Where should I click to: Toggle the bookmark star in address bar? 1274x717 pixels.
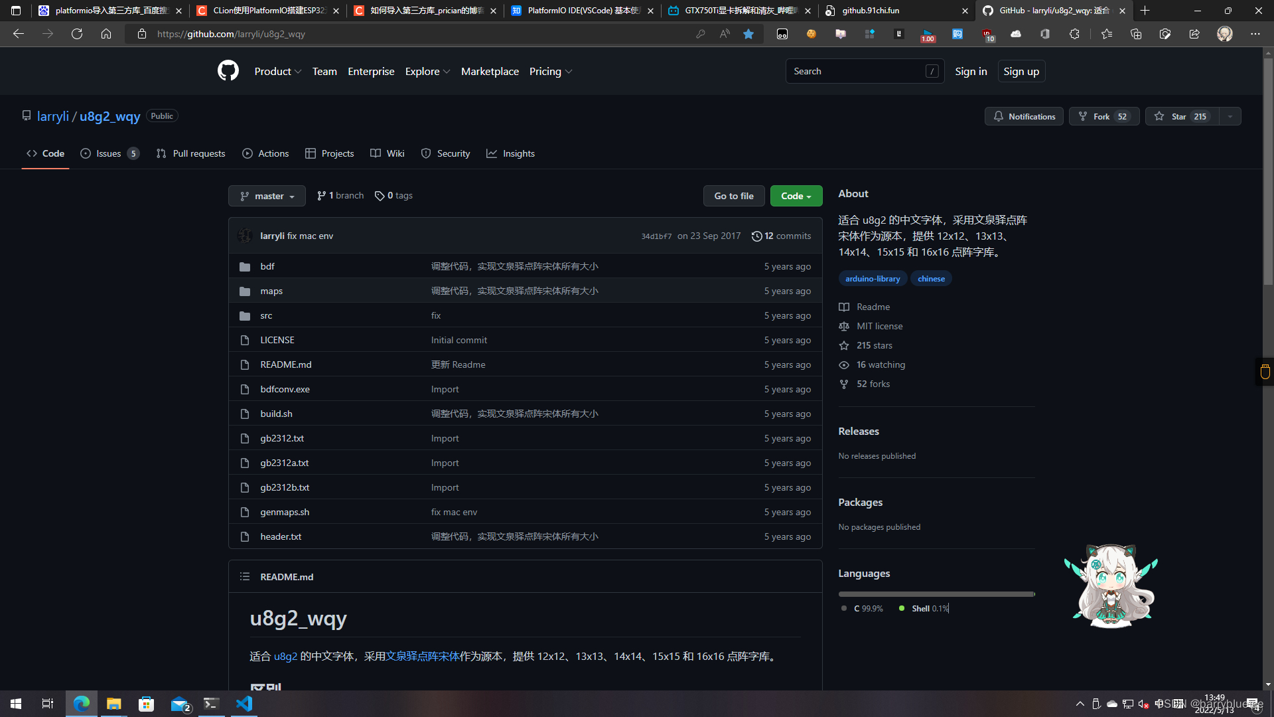[x=748, y=34]
